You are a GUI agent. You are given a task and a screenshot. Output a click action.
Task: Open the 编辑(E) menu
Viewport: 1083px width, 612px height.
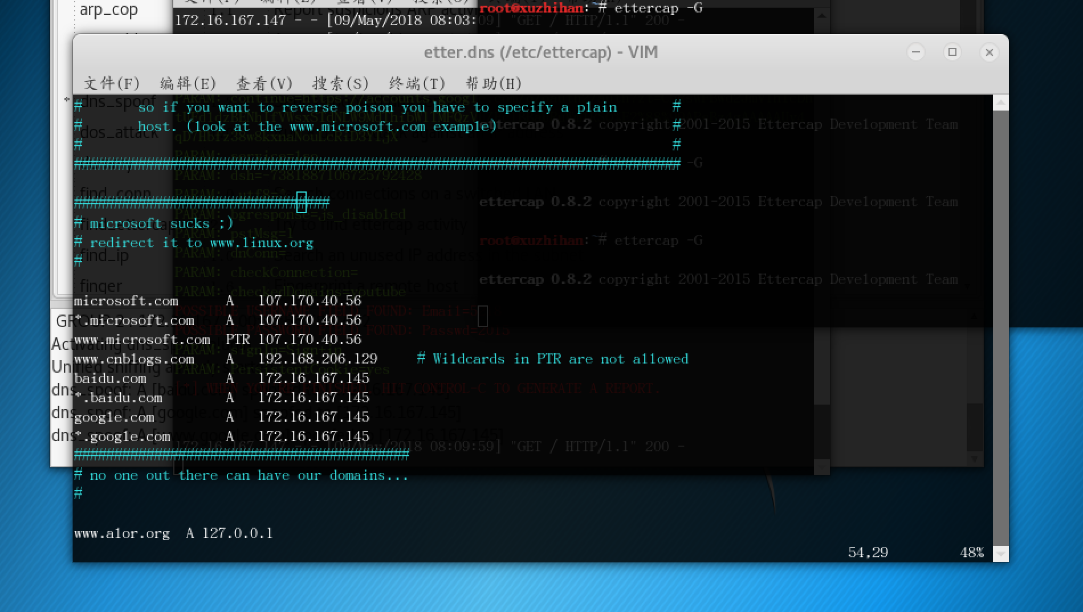click(188, 84)
